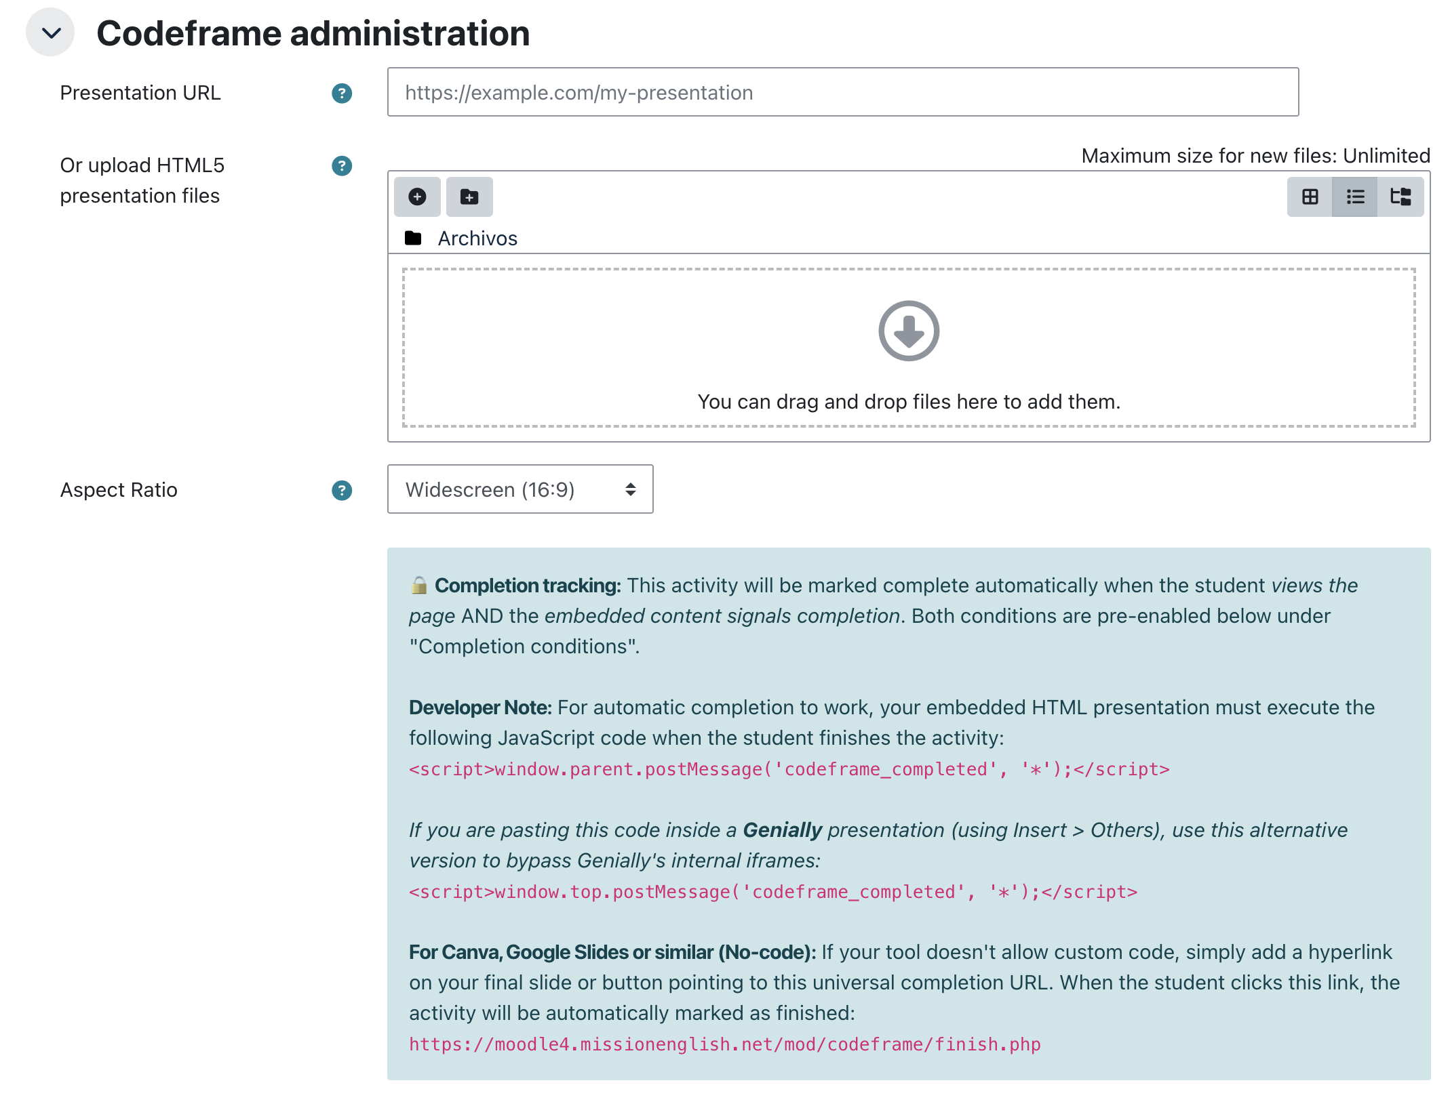Open the Archivos folder path
The width and height of the screenshot is (1450, 1106).
pyautogui.click(x=477, y=239)
